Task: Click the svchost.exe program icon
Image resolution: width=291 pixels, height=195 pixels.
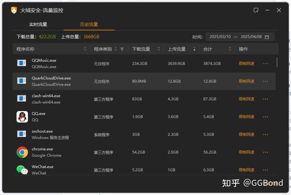Action: point(22,134)
